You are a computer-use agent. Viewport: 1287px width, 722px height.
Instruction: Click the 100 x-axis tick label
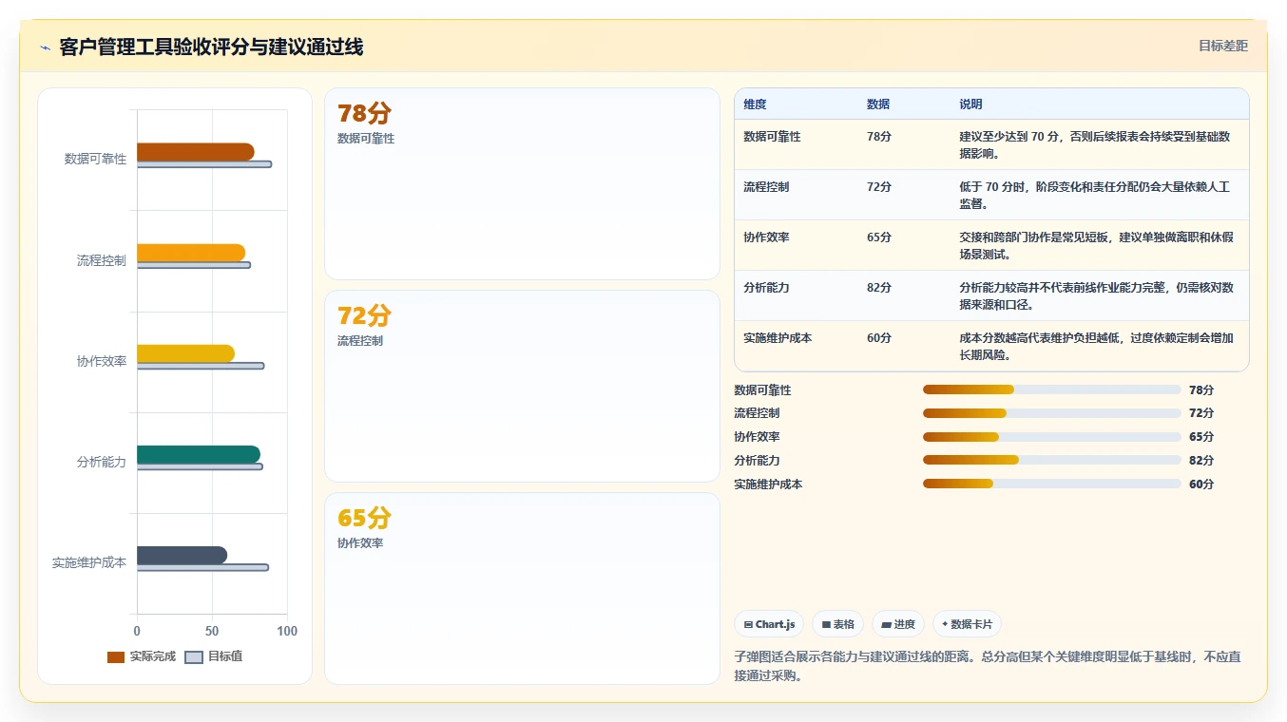tap(287, 631)
